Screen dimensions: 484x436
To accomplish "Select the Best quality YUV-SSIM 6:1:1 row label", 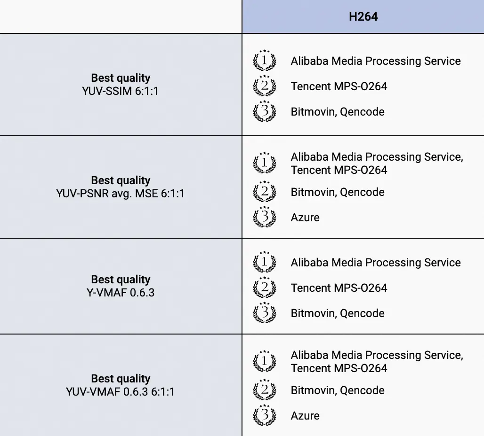I will (121, 84).
